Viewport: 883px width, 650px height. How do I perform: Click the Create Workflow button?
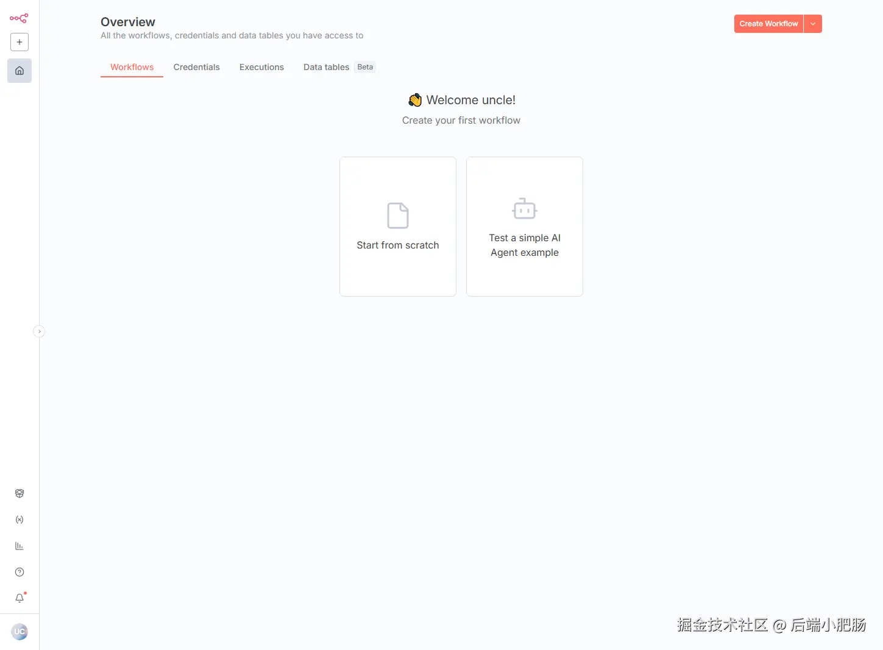tap(769, 24)
